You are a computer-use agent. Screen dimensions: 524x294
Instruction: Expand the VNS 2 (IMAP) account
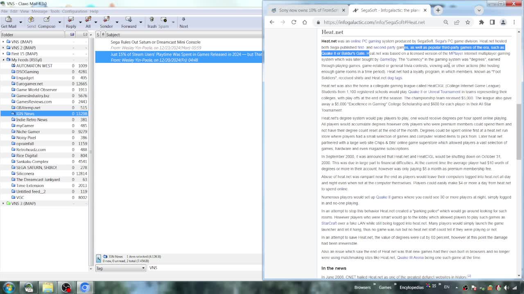coord(3,48)
